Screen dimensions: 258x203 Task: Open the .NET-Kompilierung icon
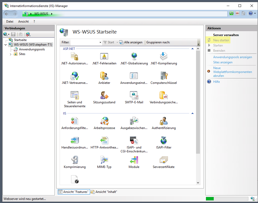[164, 56]
